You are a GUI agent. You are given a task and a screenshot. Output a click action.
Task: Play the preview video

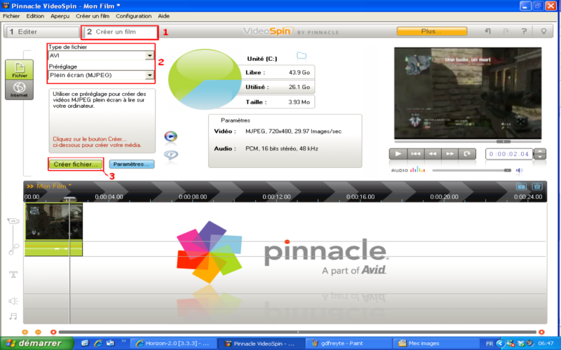click(398, 154)
